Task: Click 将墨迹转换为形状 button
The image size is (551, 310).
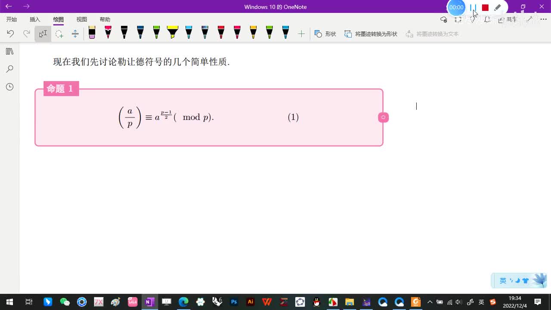Action: coord(371,34)
